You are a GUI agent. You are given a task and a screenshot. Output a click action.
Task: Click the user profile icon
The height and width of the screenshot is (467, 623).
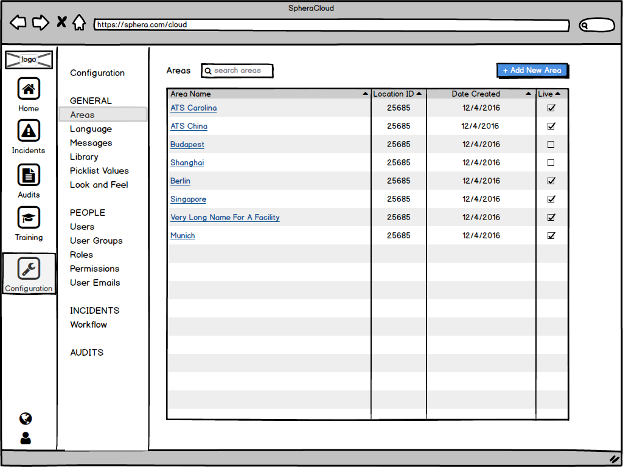click(x=26, y=438)
